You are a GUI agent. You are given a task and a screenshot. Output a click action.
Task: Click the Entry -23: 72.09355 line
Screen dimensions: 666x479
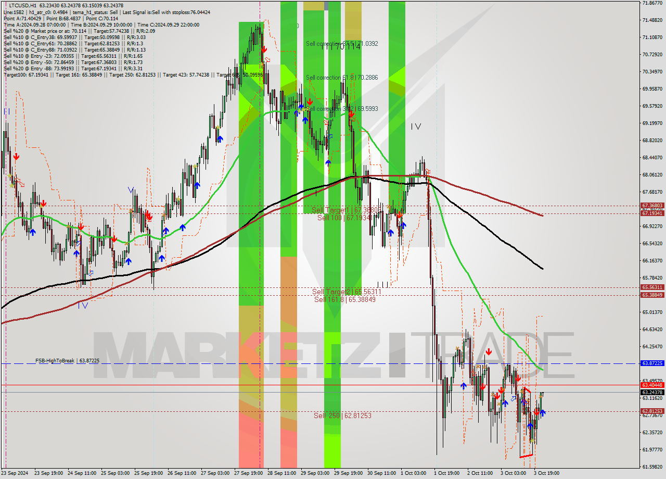pos(73,56)
